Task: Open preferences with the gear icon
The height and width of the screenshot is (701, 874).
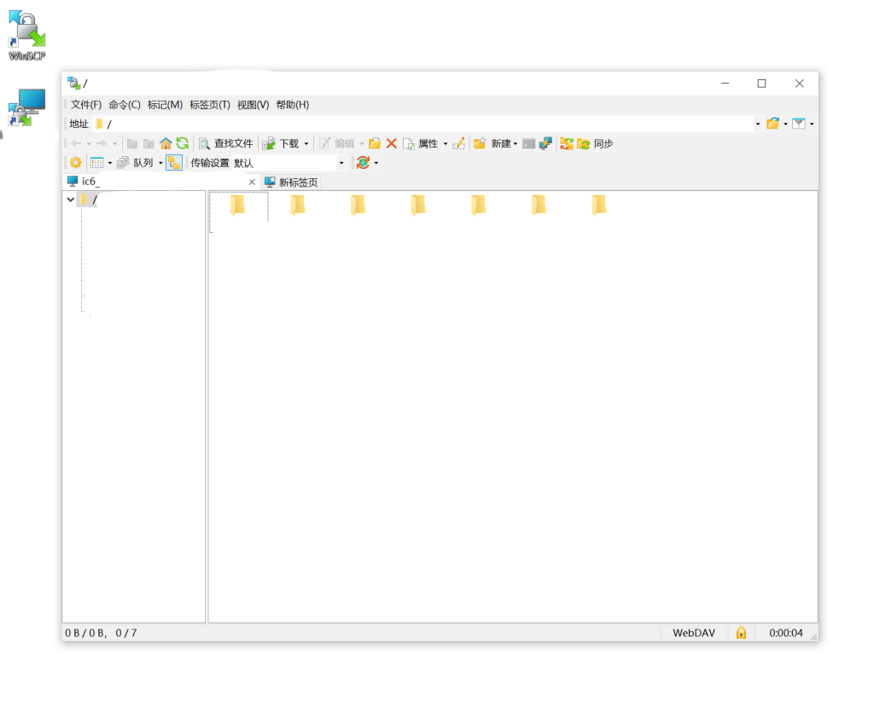Action: (x=76, y=162)
